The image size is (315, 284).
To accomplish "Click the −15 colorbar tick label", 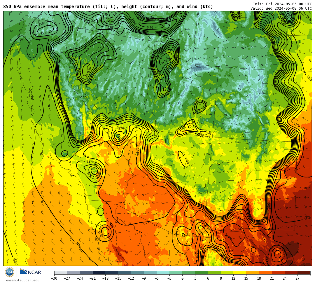I will point(118,278).
